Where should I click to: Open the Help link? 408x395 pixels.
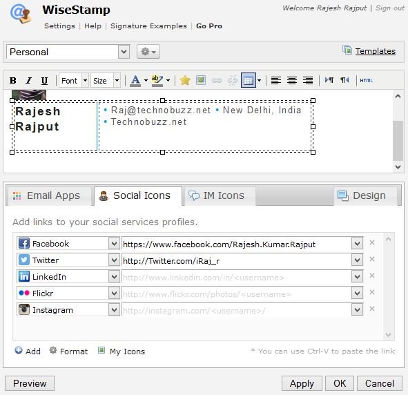[93, 26]
